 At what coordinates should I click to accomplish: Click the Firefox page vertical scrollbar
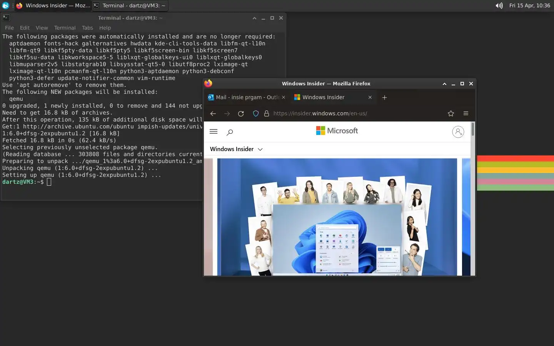coord(473,198)
